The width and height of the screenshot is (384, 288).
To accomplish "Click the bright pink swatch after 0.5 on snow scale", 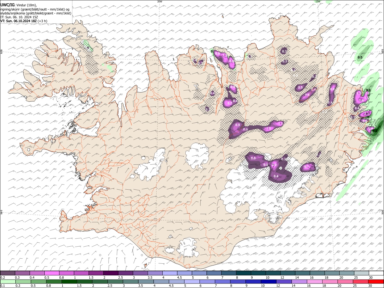I will [52, 273].
